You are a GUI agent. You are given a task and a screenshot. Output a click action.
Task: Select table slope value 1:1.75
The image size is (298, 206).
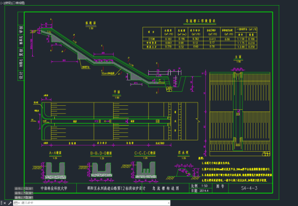pyautogui.click(x=240, y=43)
